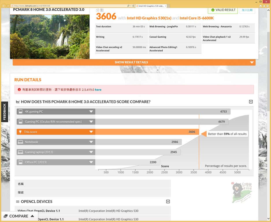The image size is (271, 222).
Task: Open the Intel Core i5-6600K link
Action: pyautogui.click(x=196, y=18)
